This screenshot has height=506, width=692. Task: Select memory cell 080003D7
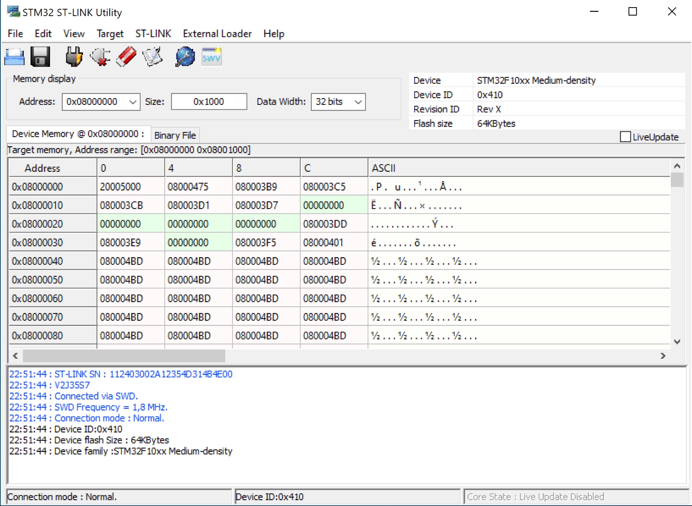(x=266, y=205)
